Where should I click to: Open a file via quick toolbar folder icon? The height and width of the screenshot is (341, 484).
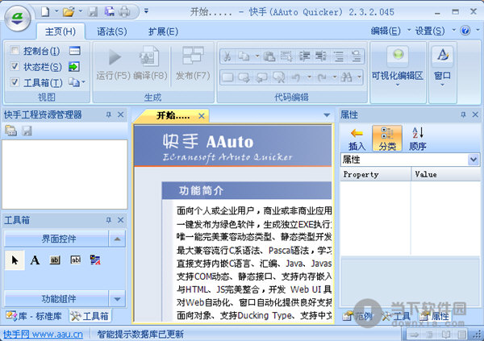(69, 12)
